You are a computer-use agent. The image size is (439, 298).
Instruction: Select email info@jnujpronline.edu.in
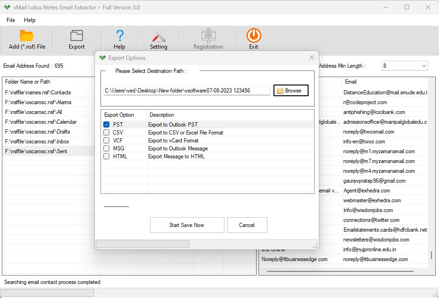369,249
